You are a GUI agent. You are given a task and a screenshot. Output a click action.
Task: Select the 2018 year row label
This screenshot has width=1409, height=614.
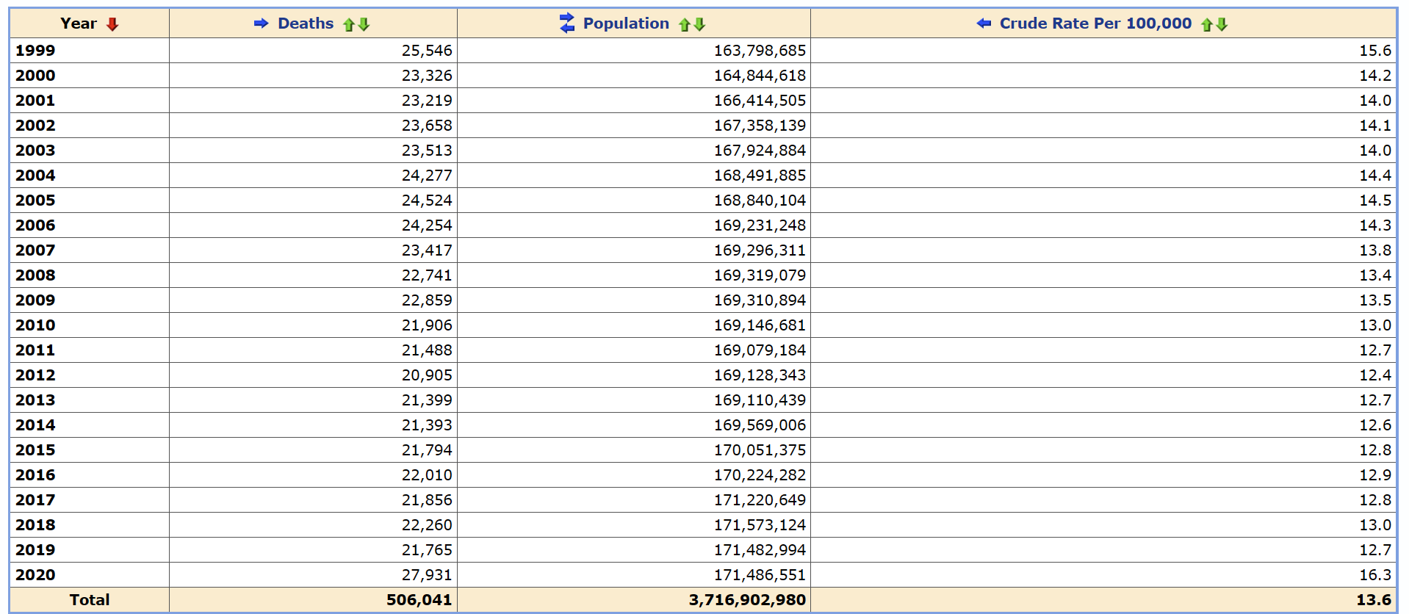coord(35,525)
